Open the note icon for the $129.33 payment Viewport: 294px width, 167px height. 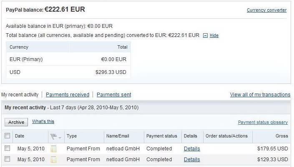[x=53, y=160]
